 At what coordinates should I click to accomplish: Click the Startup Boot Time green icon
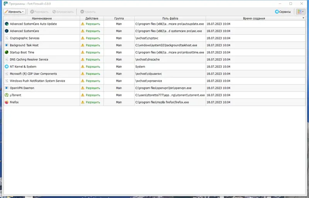(7, 52)
